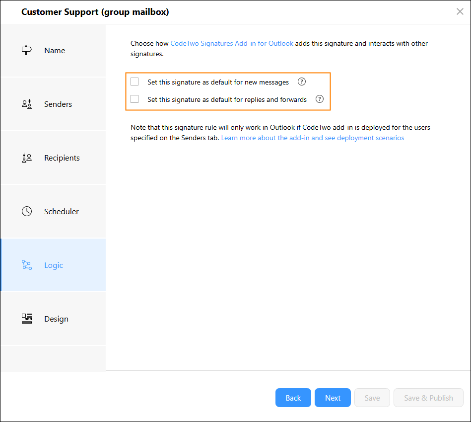Open the Design tab
The width and height of the screenshot is (471, 422).
click(x=53, y=319)
